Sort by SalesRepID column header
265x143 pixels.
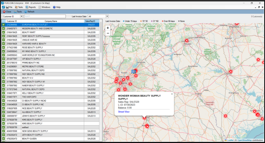tap(92, 21)
